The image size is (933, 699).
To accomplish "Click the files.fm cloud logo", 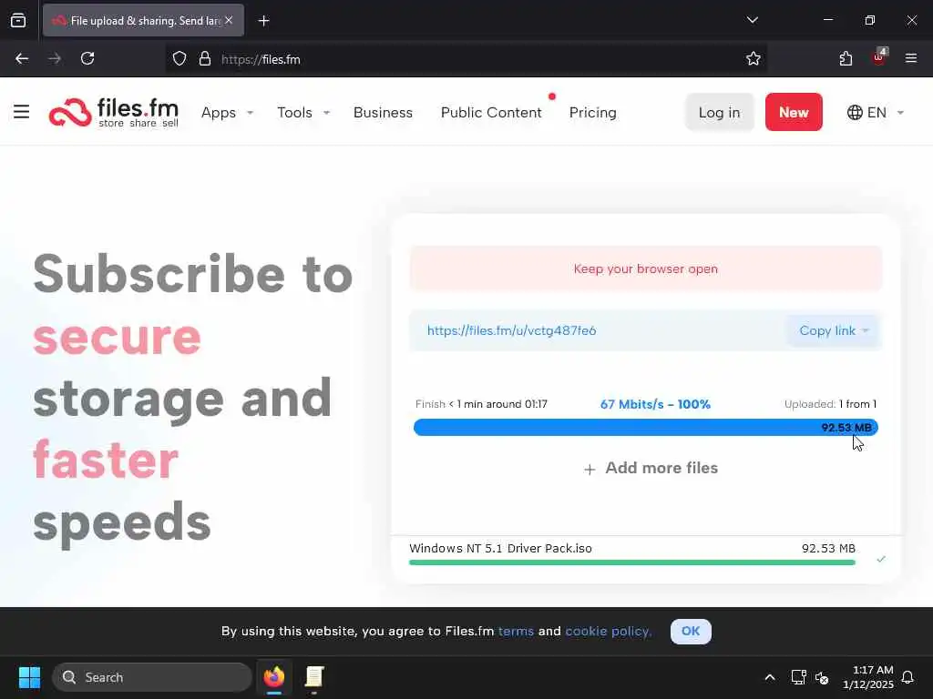I will [x=114, y=112].
